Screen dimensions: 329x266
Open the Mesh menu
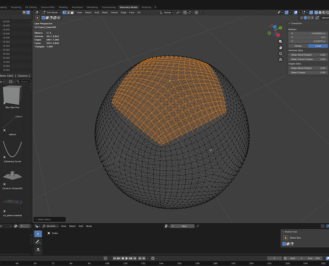point(105,12)
